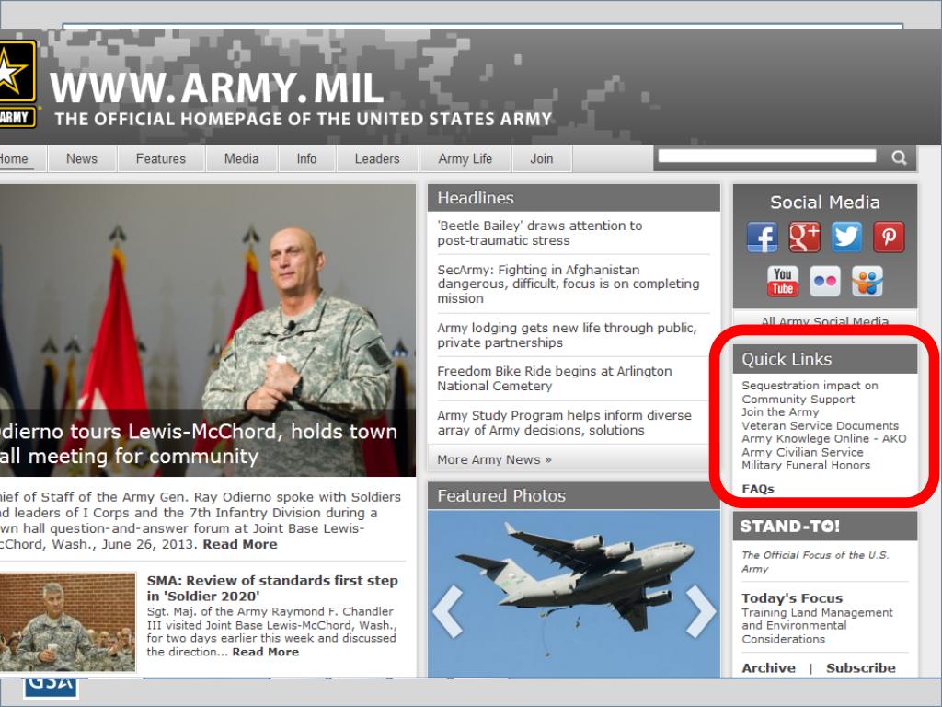Image resolution: width=942 pixels, height=707 pixels.
Task: Open Army Study Program headline
Action: tap(564, 423)
